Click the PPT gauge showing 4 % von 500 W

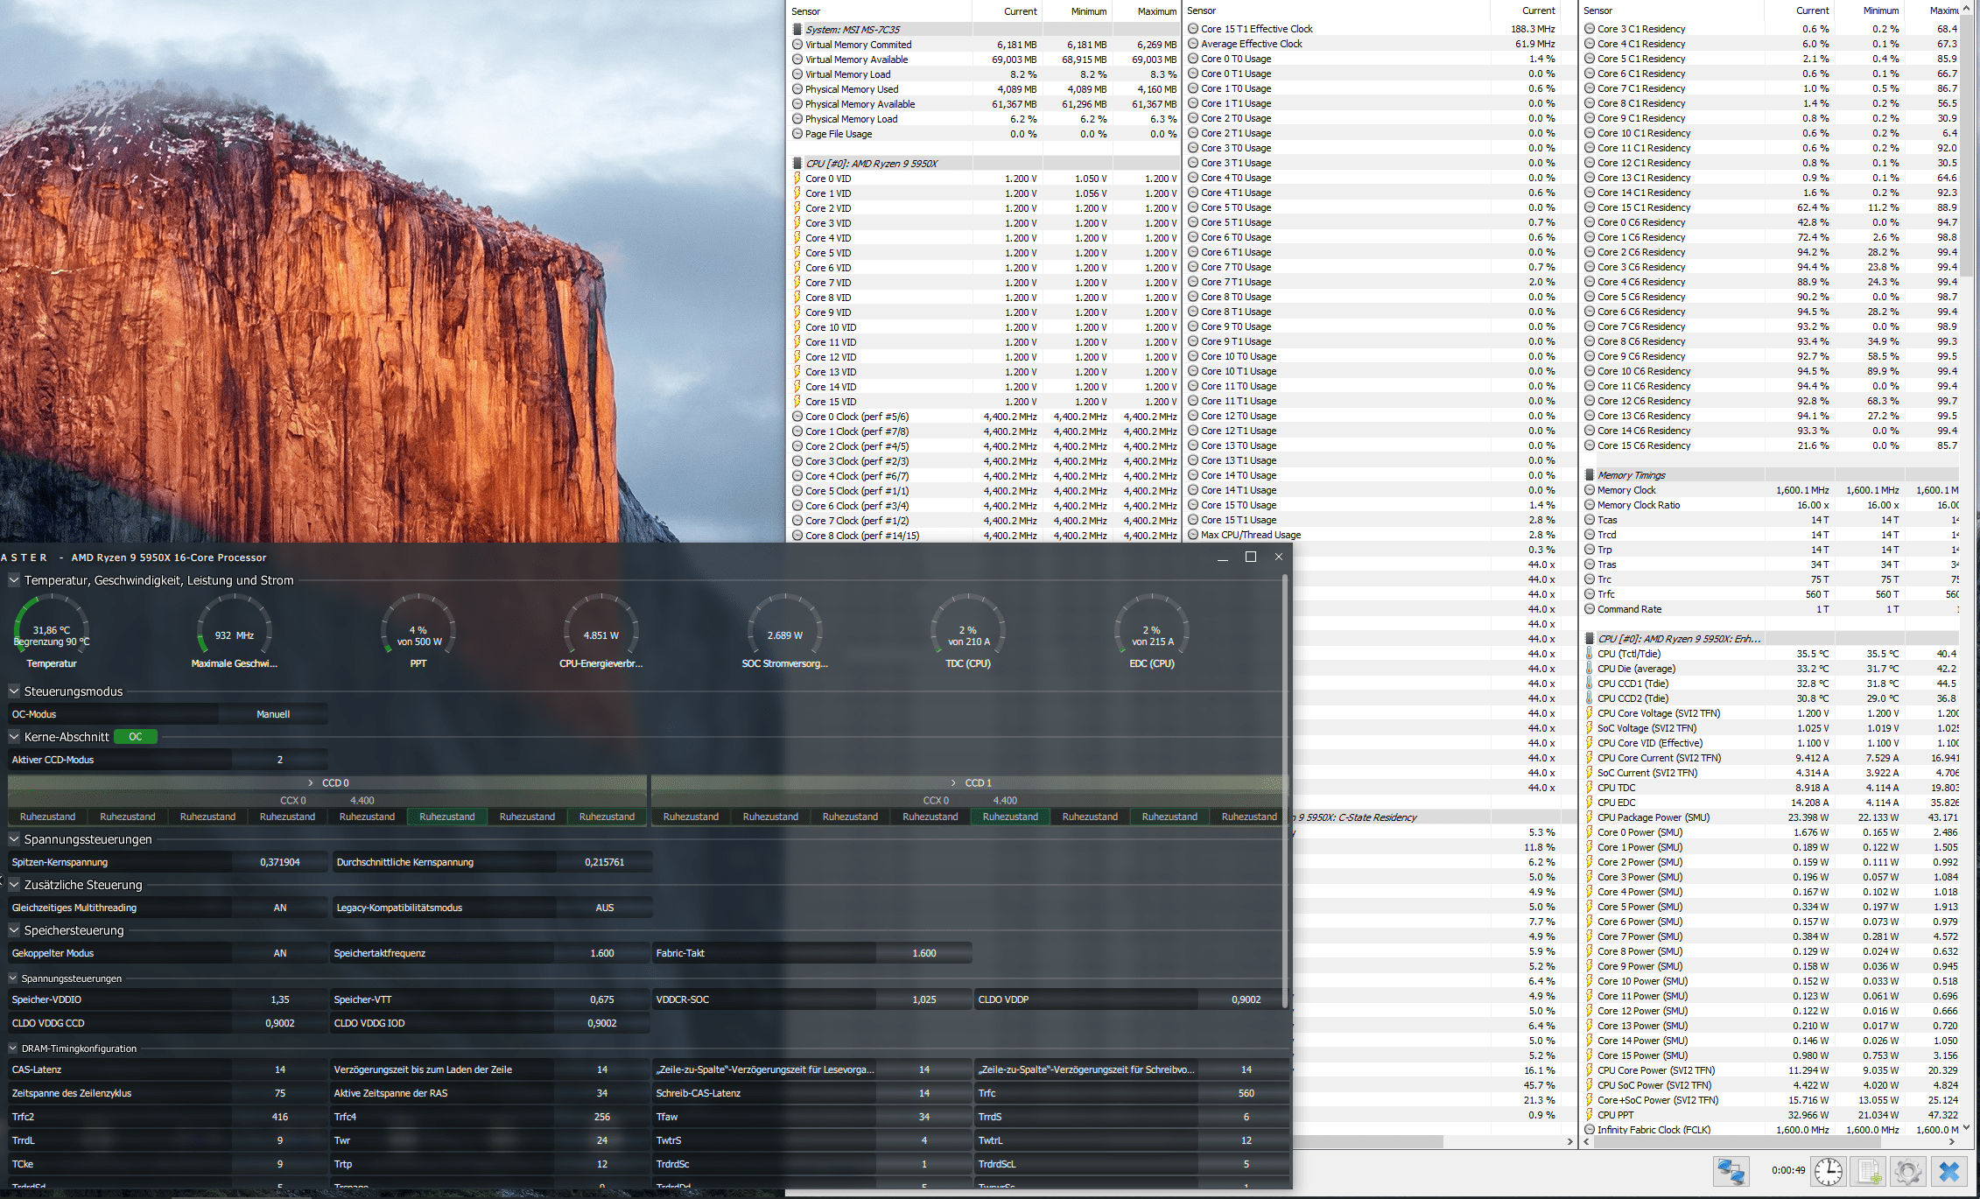click(418, 630)
